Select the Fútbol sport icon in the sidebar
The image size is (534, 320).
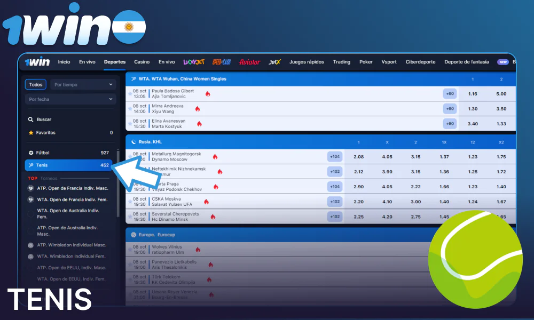pos(30,153)
